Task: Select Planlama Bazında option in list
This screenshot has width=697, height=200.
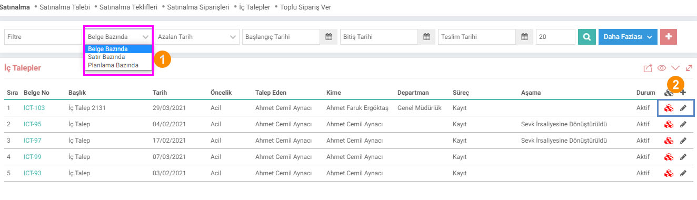Action: (x=118, y=65)
